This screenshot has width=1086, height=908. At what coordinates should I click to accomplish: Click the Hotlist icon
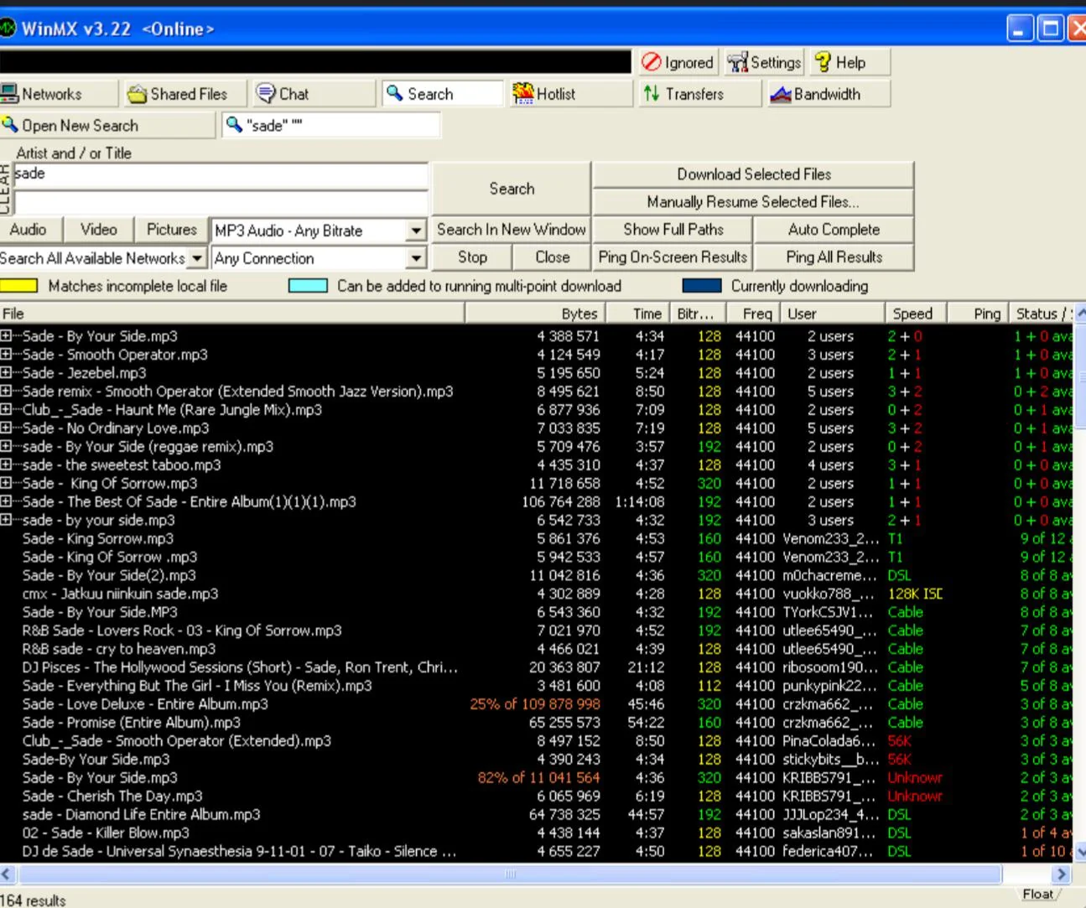pyautogui.click(x=523, y=94)
